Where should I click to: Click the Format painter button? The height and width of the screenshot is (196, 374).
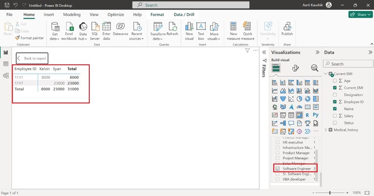pyautogui.click(x=30, y=38)
